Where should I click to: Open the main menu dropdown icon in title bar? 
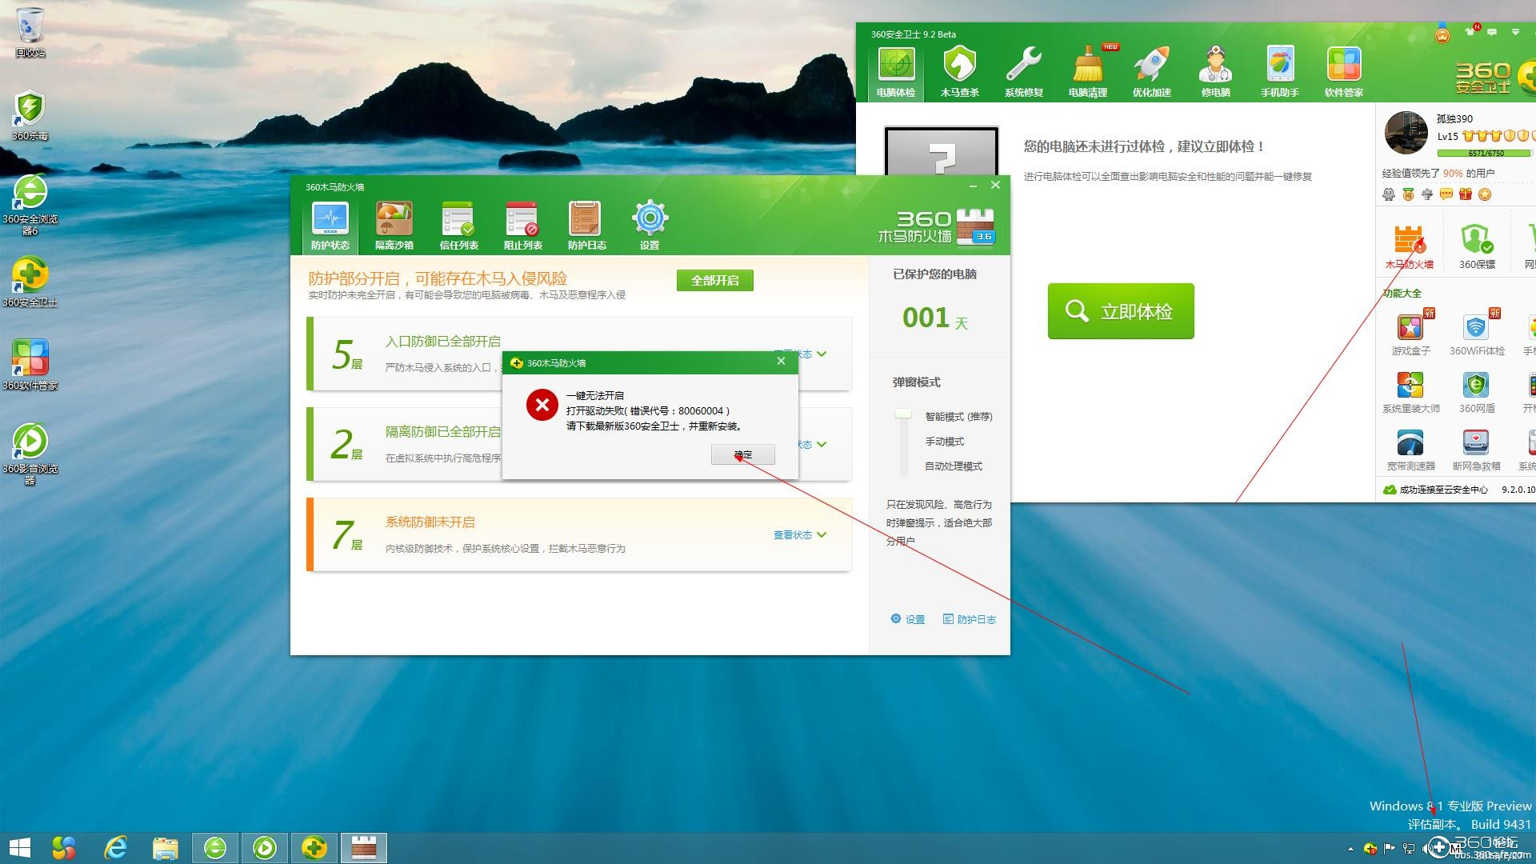[1515, 32]
